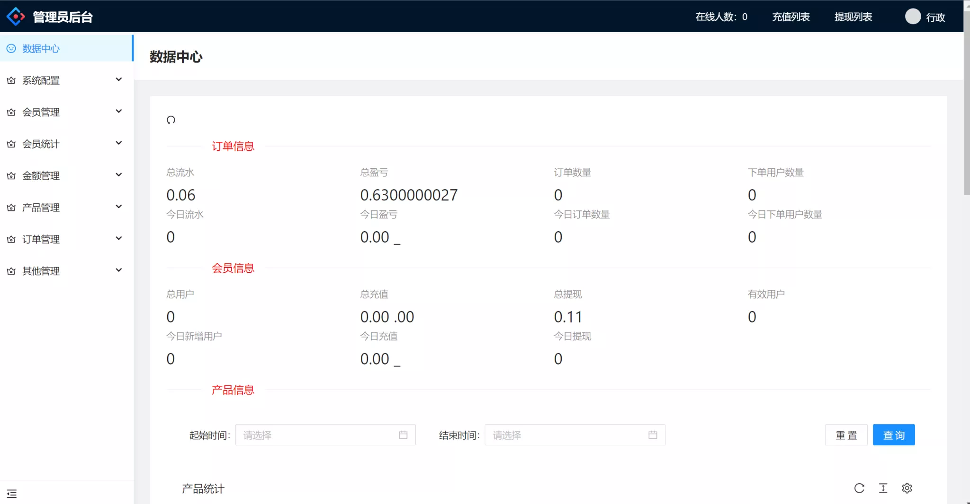This screenshot has height=504, width=970.
Task: Click the user avatar in the header
Action: [913, 17]
